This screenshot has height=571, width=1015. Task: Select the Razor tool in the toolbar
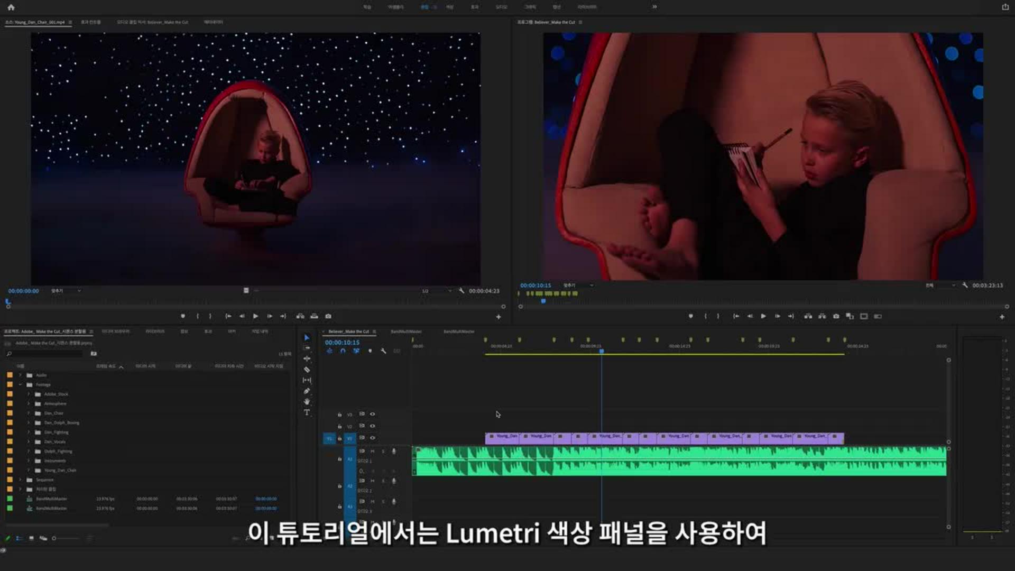[307, 370]
